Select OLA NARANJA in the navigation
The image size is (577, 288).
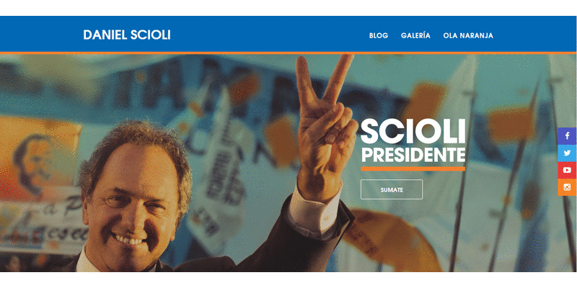(x=468, y=35)
